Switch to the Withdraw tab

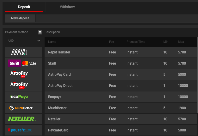point(67,7)
